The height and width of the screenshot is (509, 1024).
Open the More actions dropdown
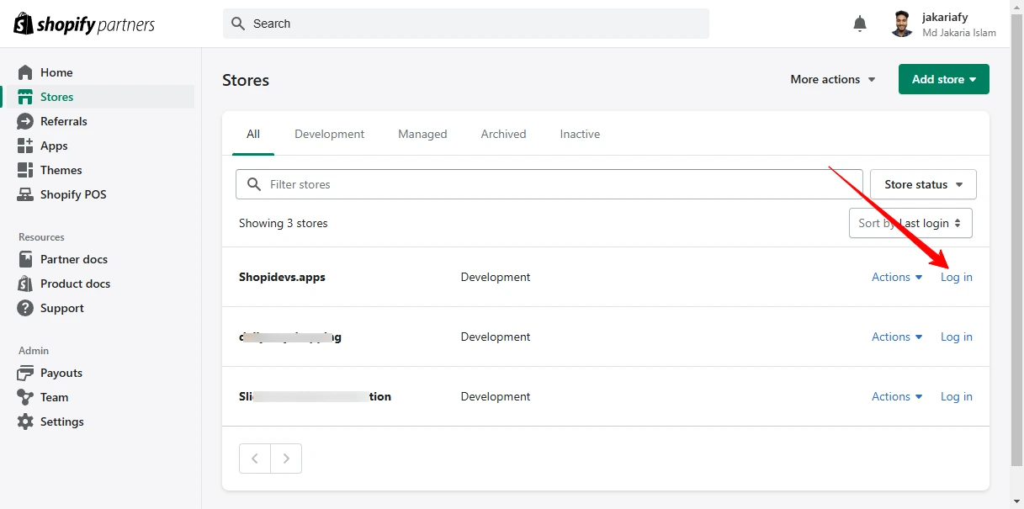(833, 79)
